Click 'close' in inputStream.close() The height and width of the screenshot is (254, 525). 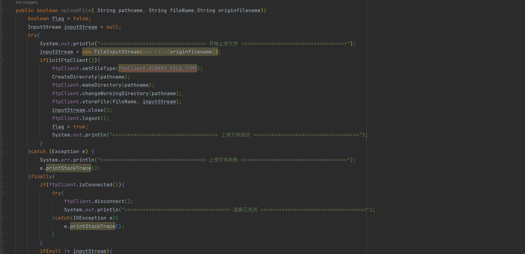click(96, 110)
